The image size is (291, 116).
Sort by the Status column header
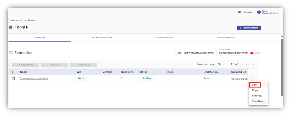click(143, 72)
